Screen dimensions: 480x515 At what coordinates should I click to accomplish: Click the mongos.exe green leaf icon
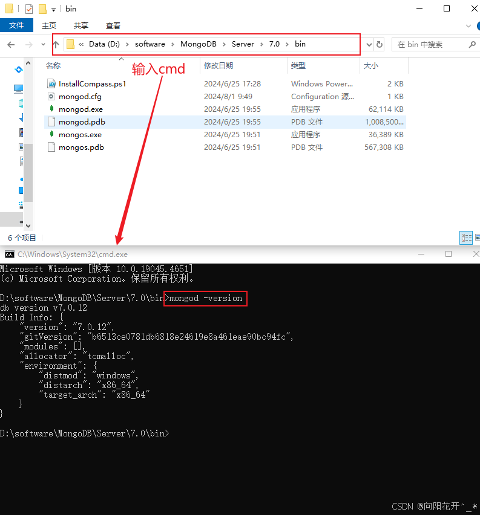pos(51,134)
